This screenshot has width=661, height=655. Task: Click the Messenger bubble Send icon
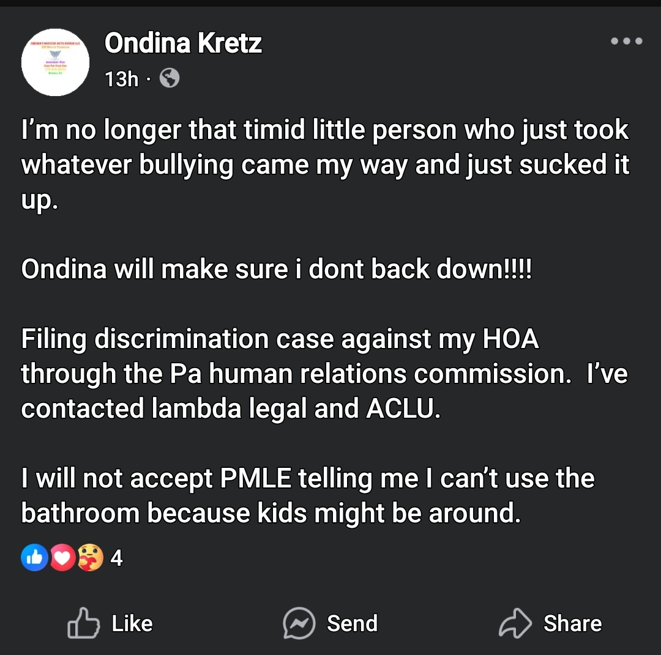(x=299, y=623)
